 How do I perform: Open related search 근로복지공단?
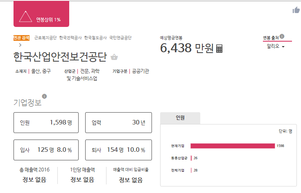(x=45, y=38)
